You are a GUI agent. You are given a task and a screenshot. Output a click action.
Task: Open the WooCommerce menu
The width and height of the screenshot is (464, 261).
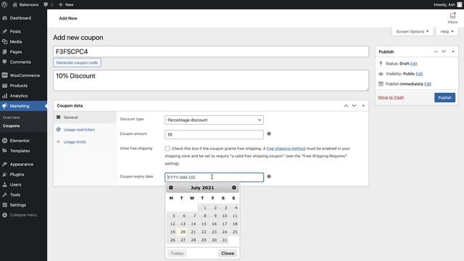pyautogui.click(x=25, y=75)
